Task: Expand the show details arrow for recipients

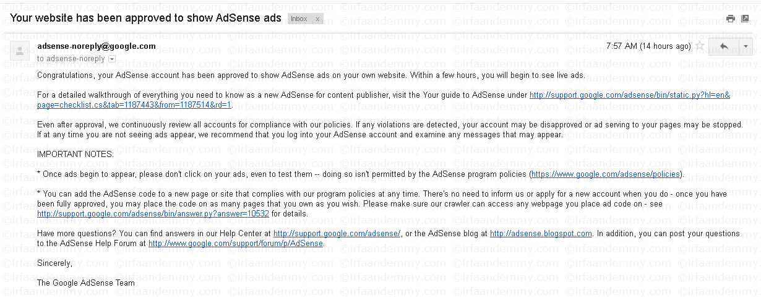Action: coord(112,59)
